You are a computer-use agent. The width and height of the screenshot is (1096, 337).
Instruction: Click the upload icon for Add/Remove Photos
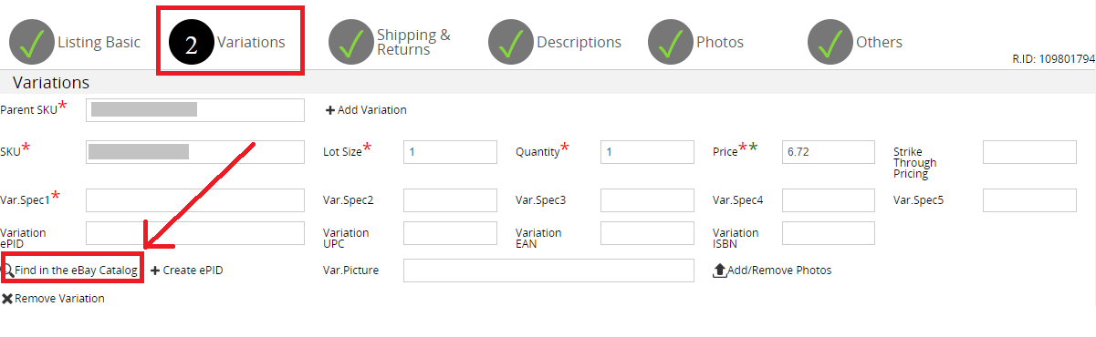click(x=719, y=271)
